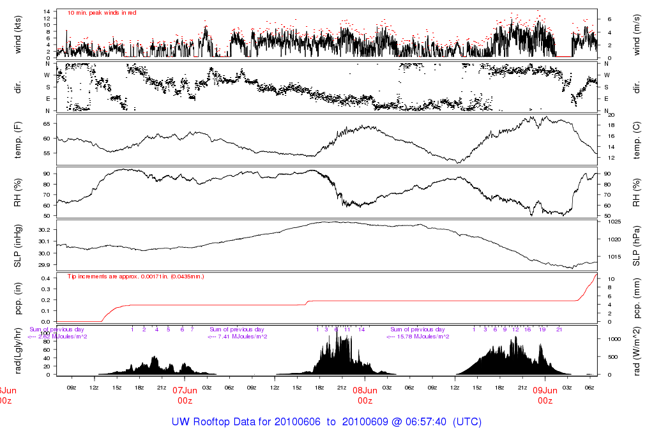Screen dimensions: 654x447
Task: Click the '7.41 MJoules/m^2' radiation sum
Action: point(243,337)
